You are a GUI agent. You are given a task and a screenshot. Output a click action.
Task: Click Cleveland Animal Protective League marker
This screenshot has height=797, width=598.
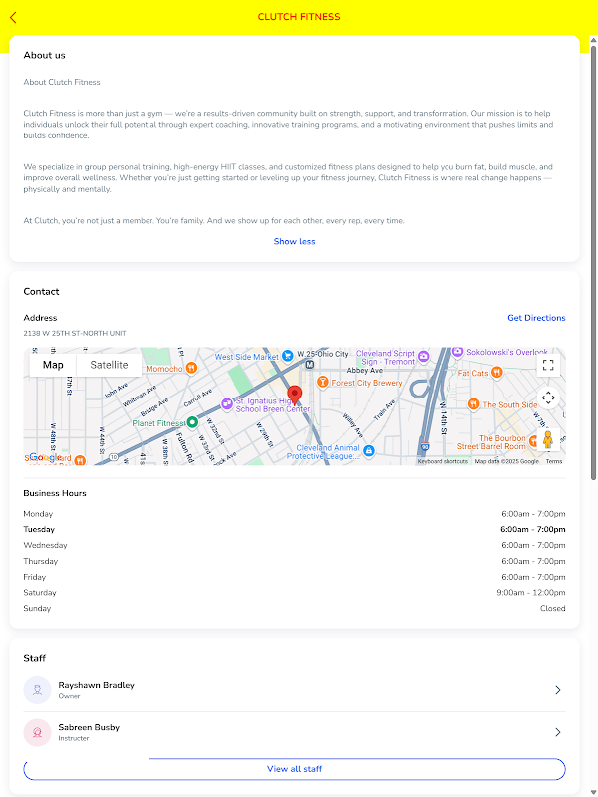pos(369,451)
